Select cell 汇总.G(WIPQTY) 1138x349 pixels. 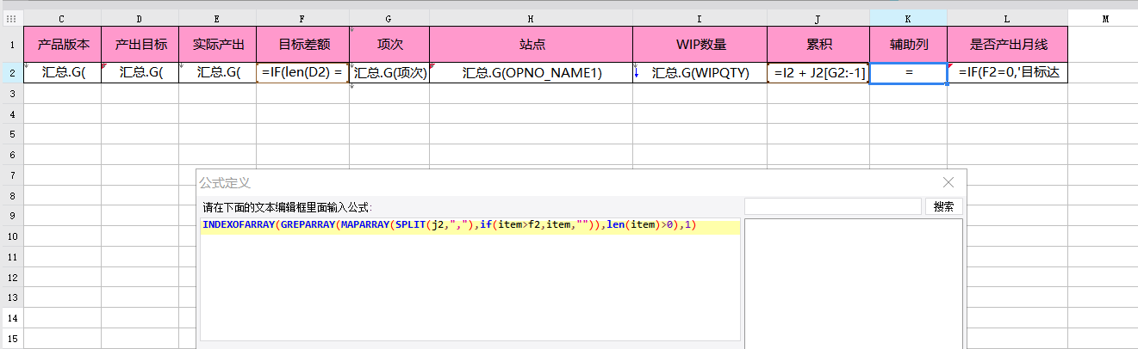pyautogui.click(x=700, y=73)
